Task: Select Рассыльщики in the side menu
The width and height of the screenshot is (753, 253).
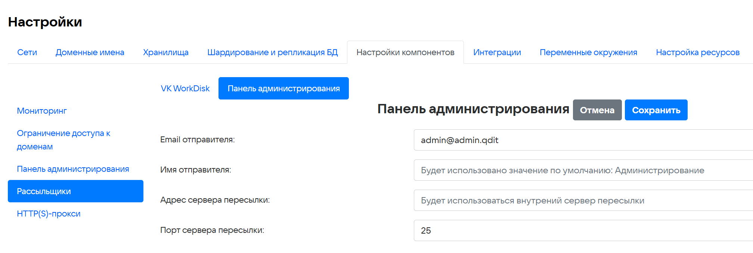Action: pyautogui.click(x=75, y=192)
